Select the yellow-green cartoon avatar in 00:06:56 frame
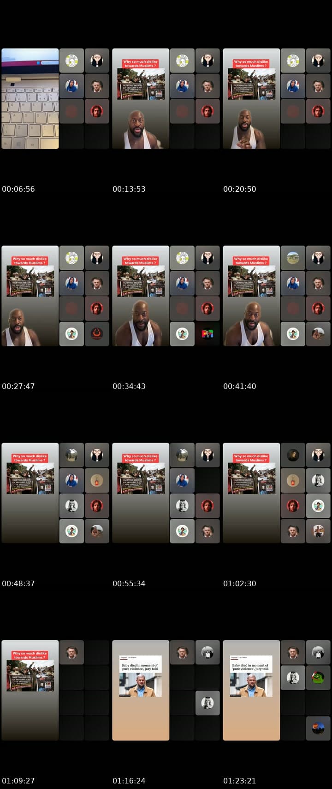Screen dimensions: 332x789 [x=71, y=61]
